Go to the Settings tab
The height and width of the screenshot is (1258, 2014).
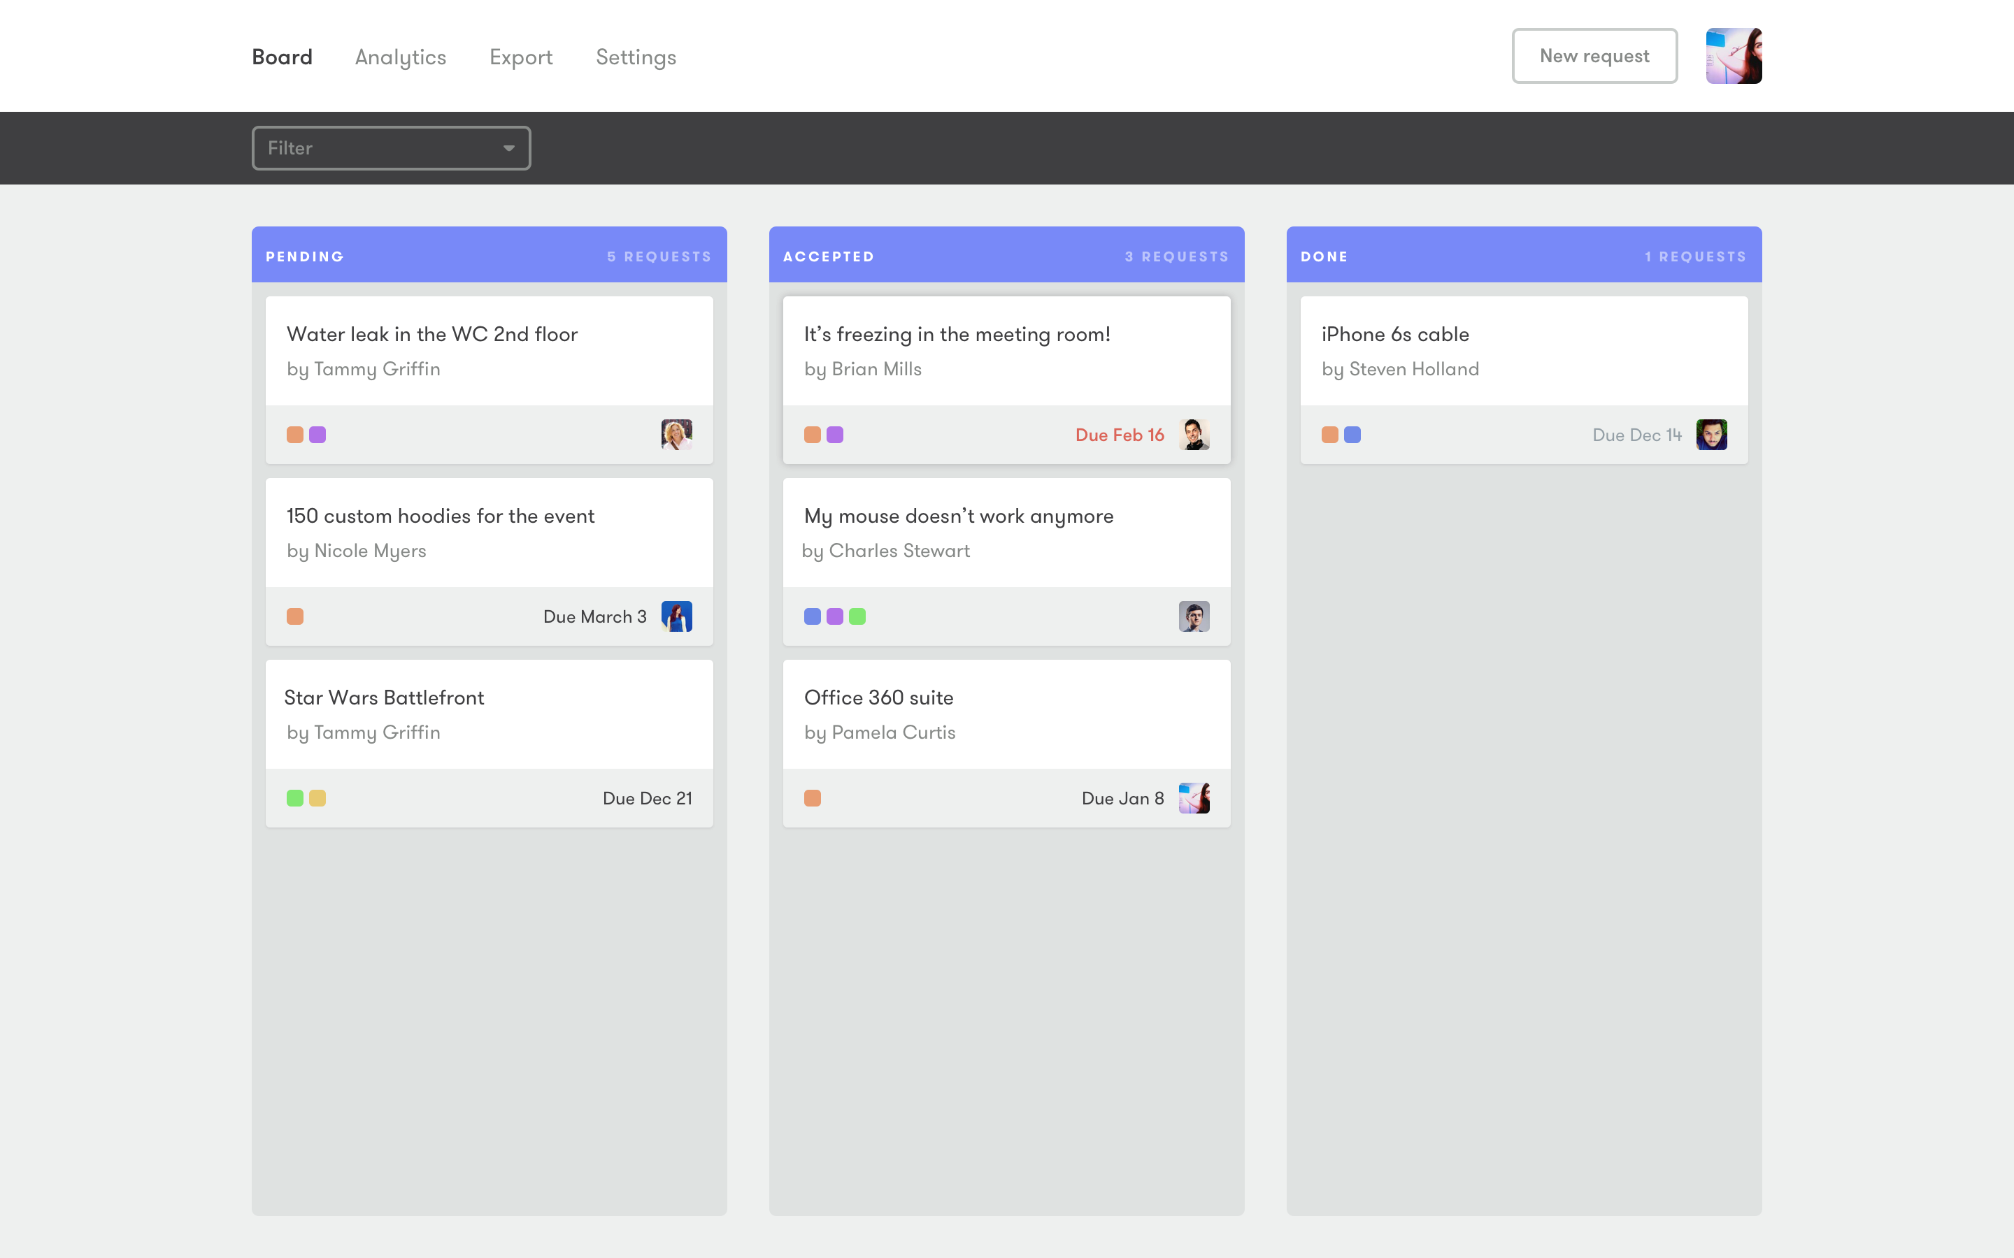pos(636,57)
